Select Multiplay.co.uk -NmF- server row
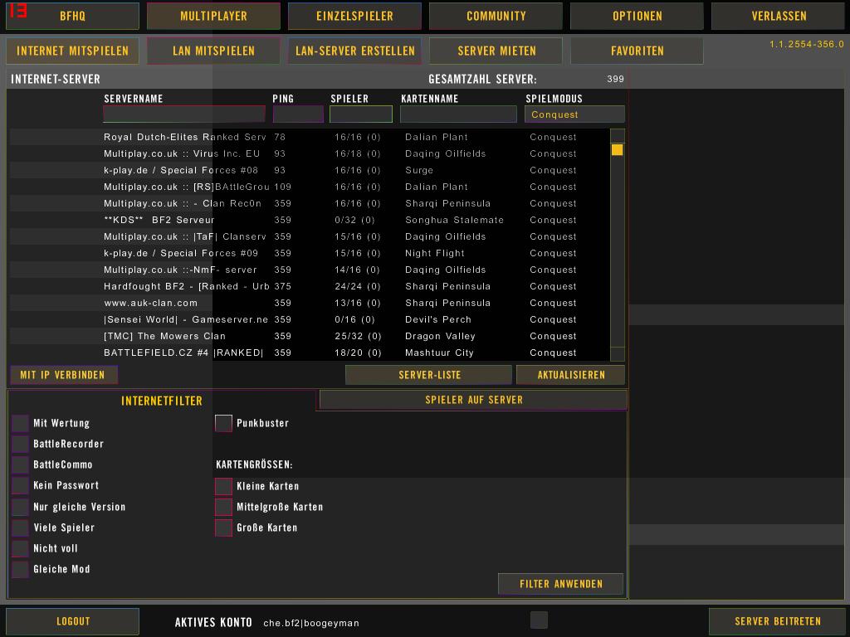850x637 pixels. coord(309,270)
